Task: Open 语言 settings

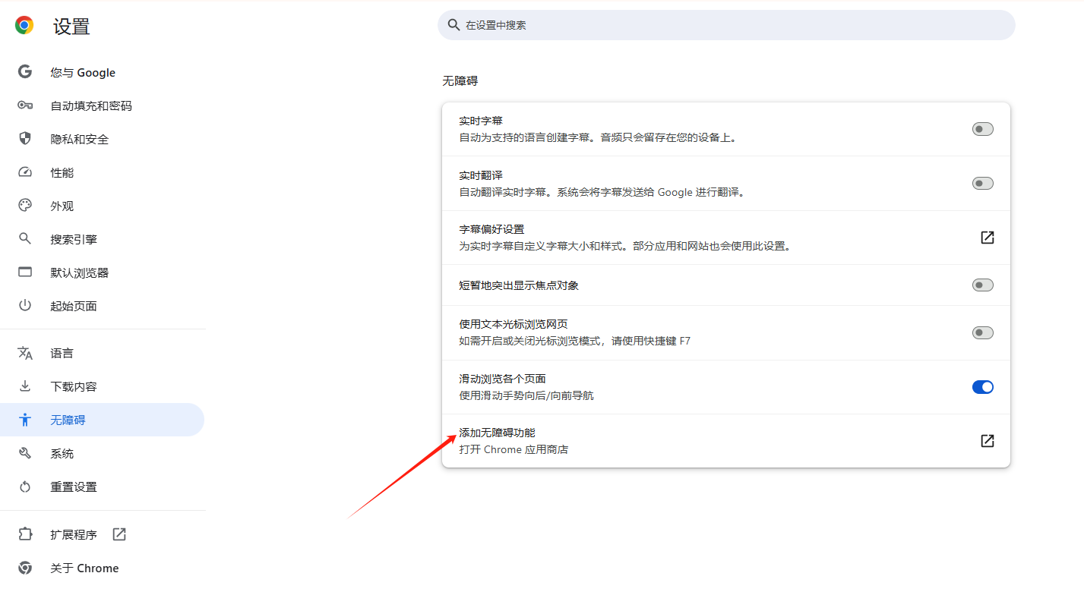Action: (x=103, y=353)
